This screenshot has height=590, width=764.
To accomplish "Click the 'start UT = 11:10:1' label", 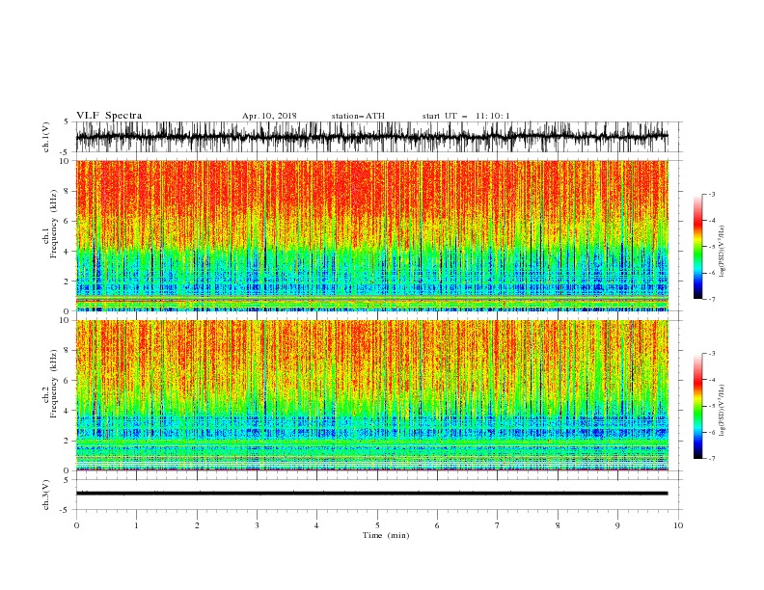I will [466, 116].
